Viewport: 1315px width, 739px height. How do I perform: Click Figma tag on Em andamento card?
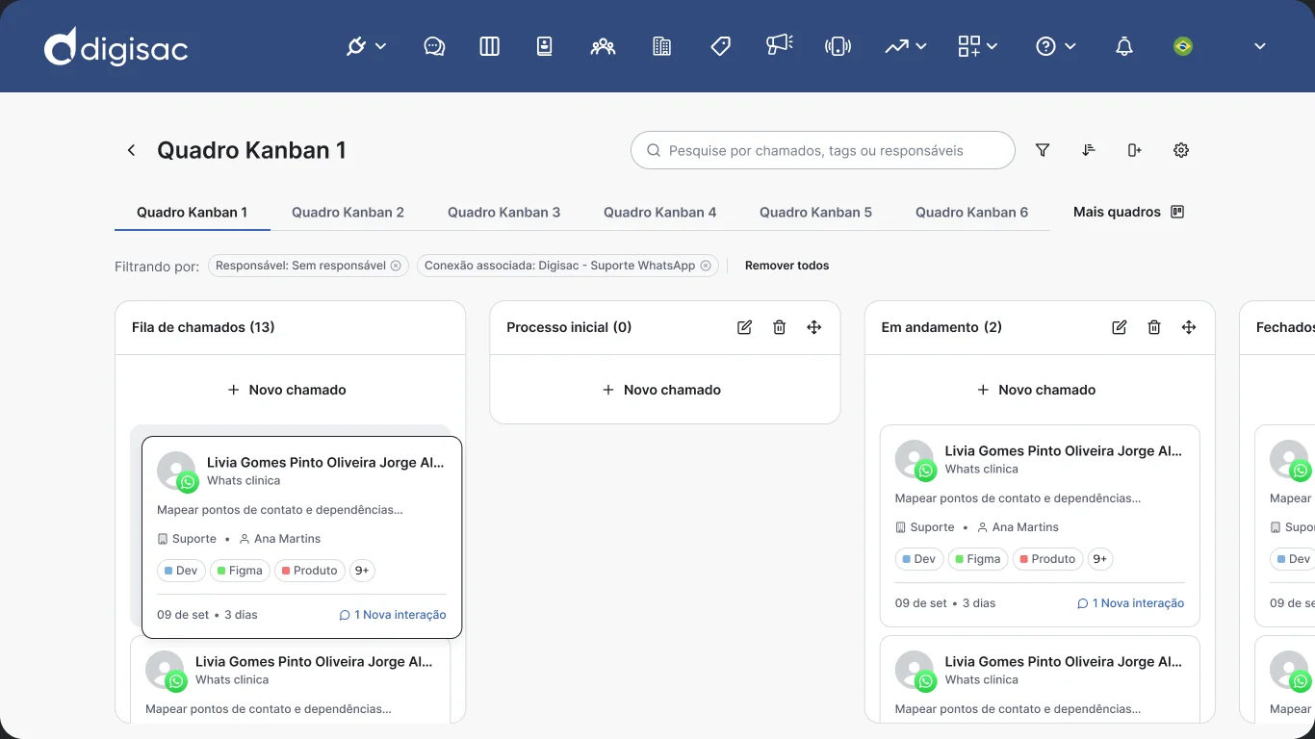978,559
